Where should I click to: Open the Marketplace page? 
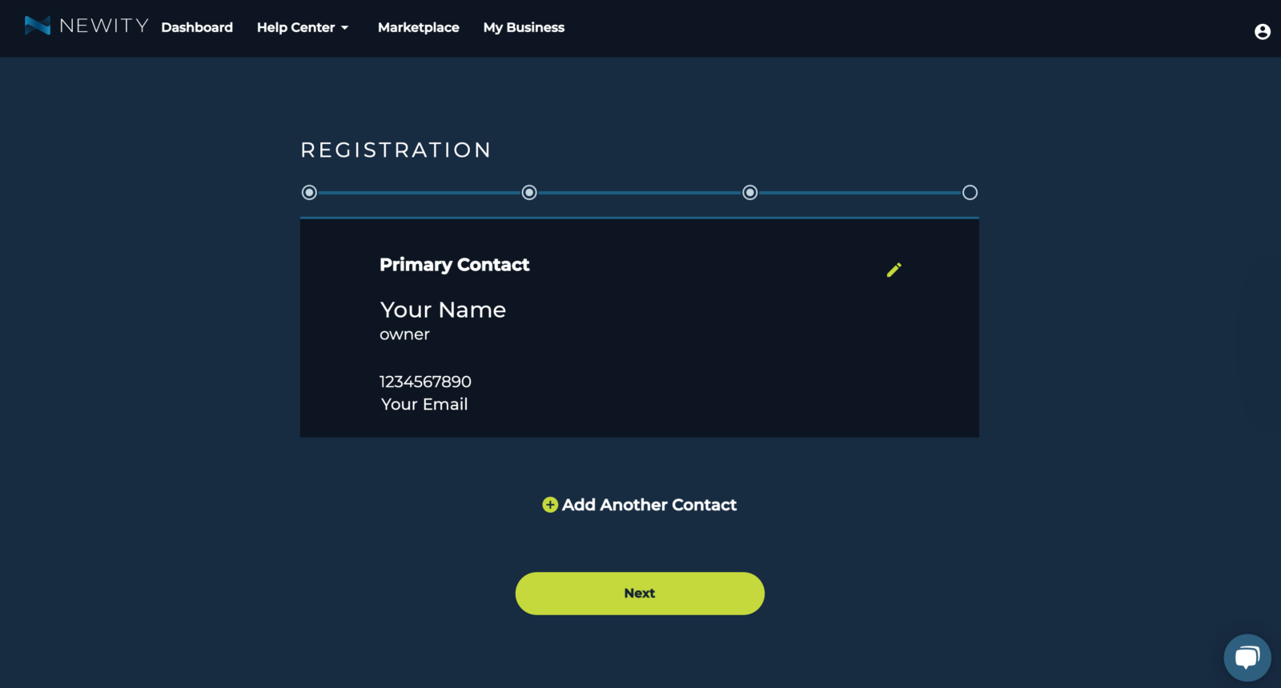pos(419,27)
